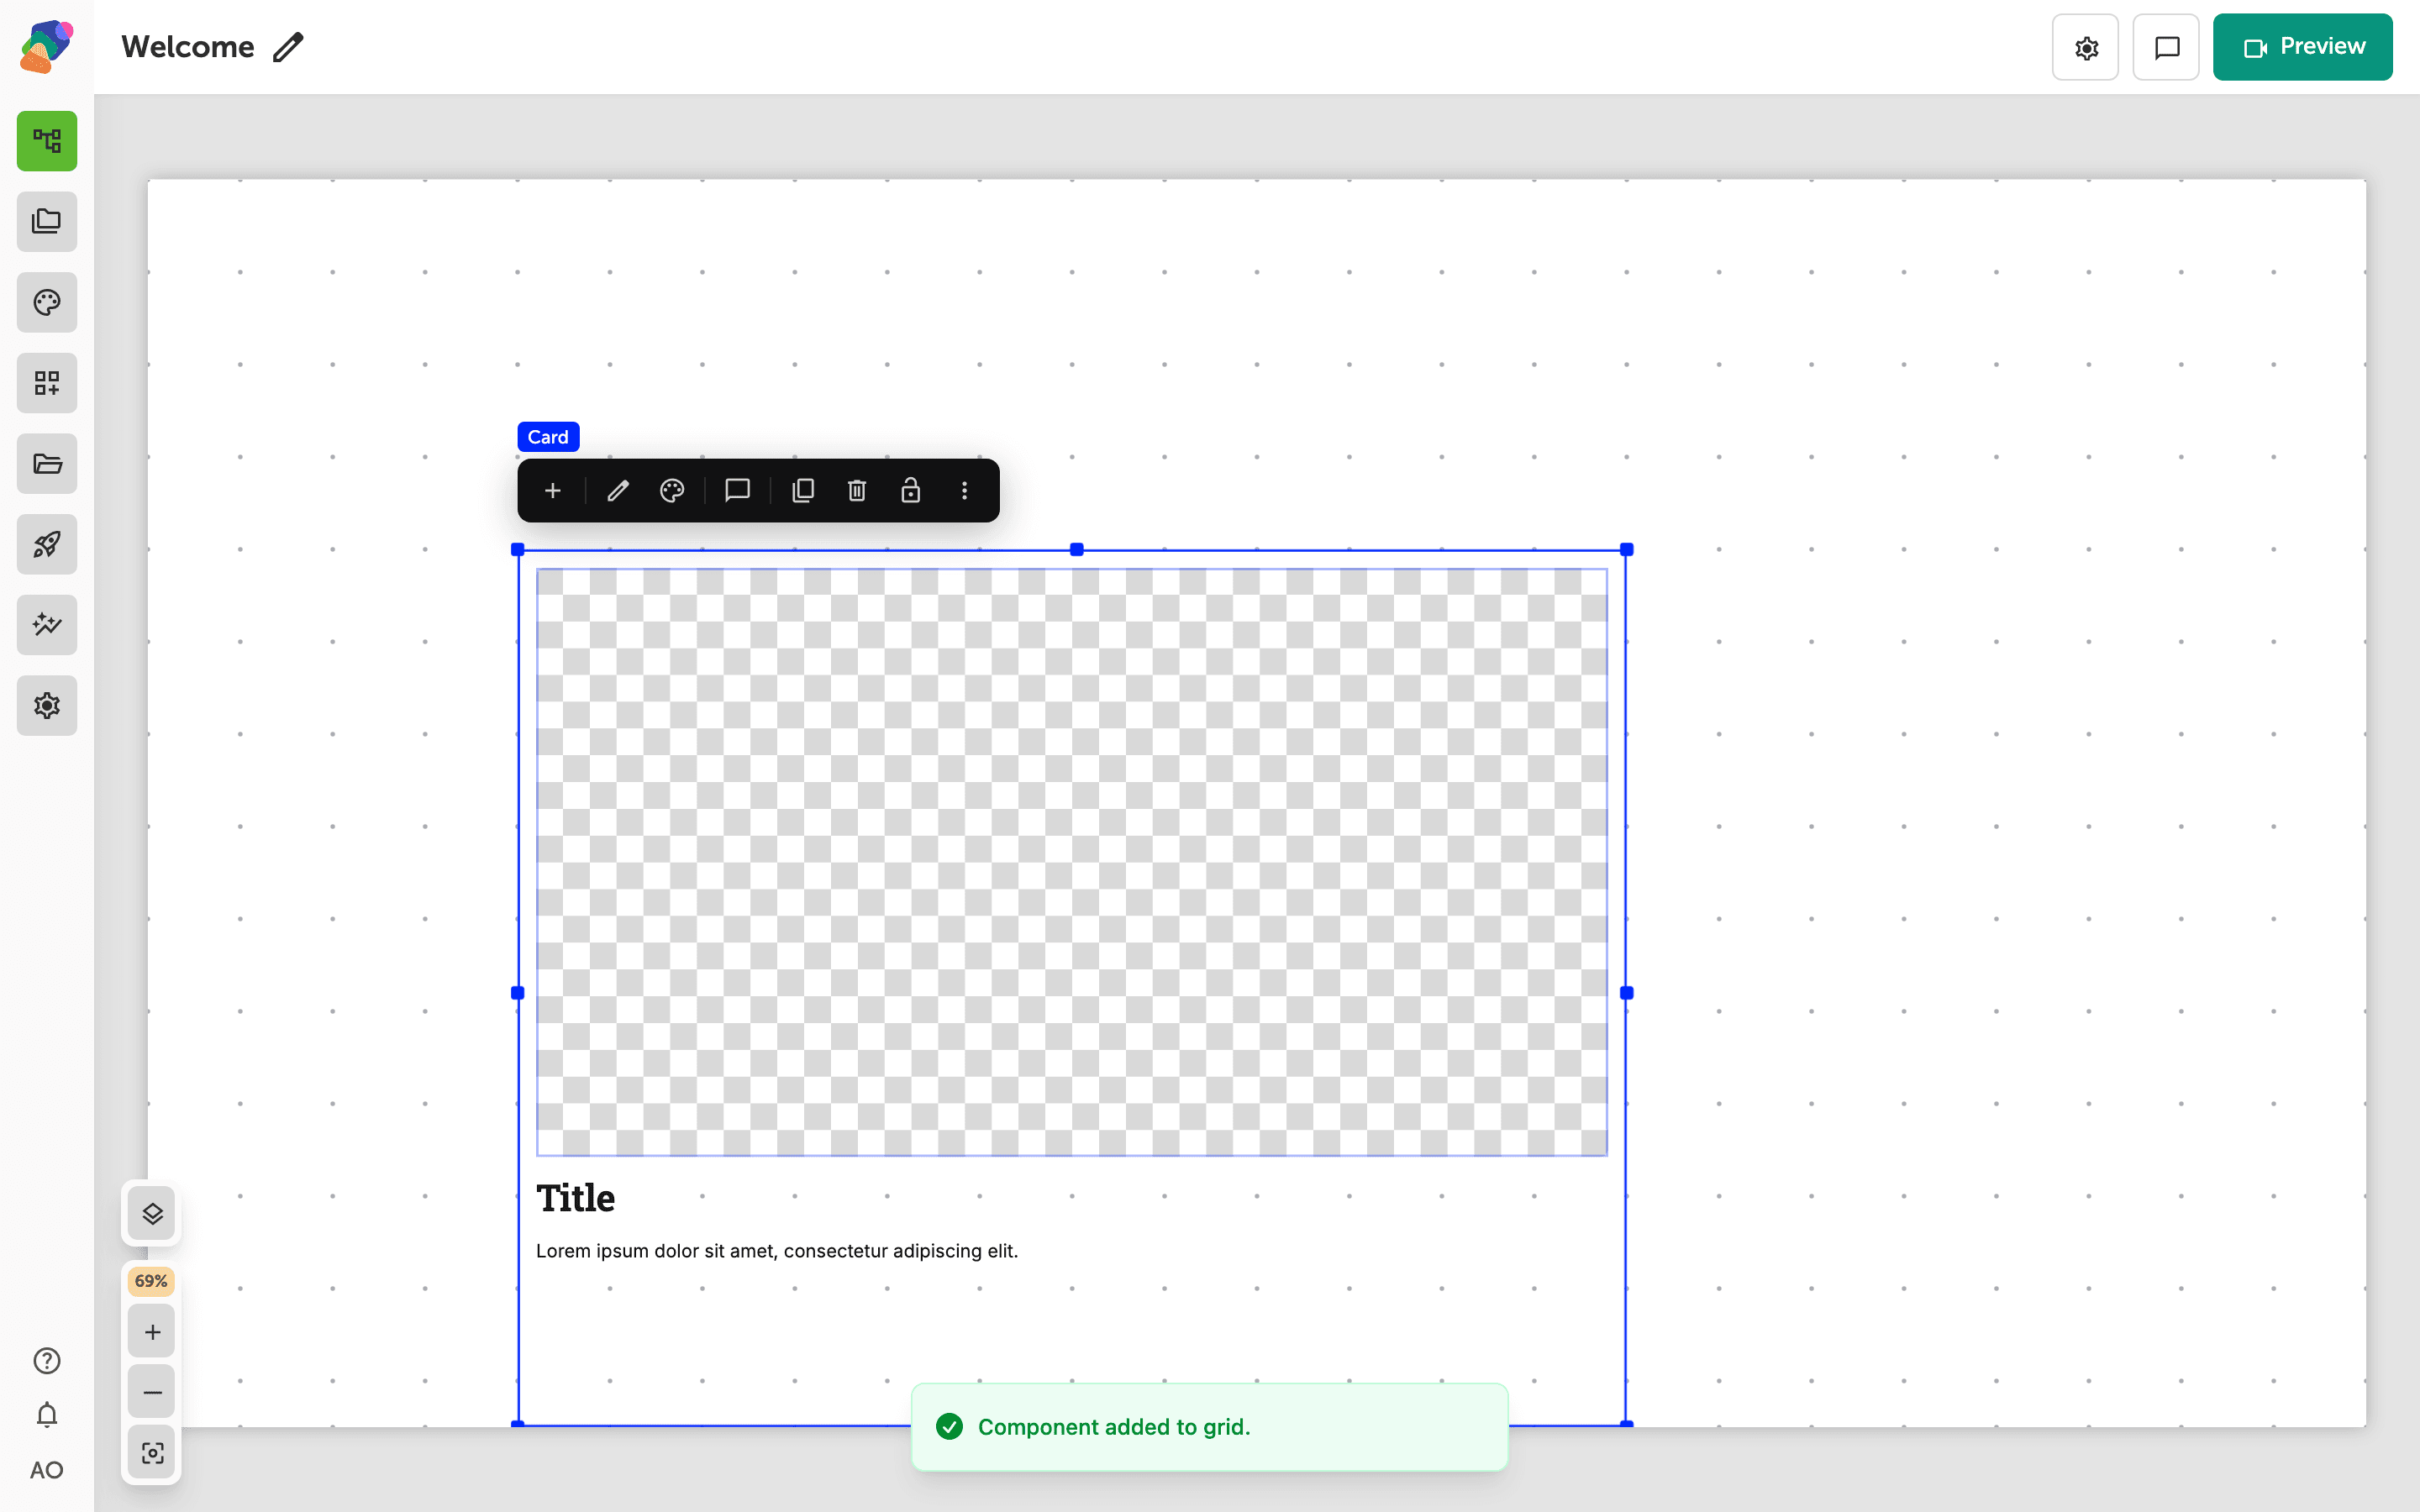Screen dimensions: 2420x1512
Task: Open the AI sparkle insights panel
Action: tap(47, 625)
